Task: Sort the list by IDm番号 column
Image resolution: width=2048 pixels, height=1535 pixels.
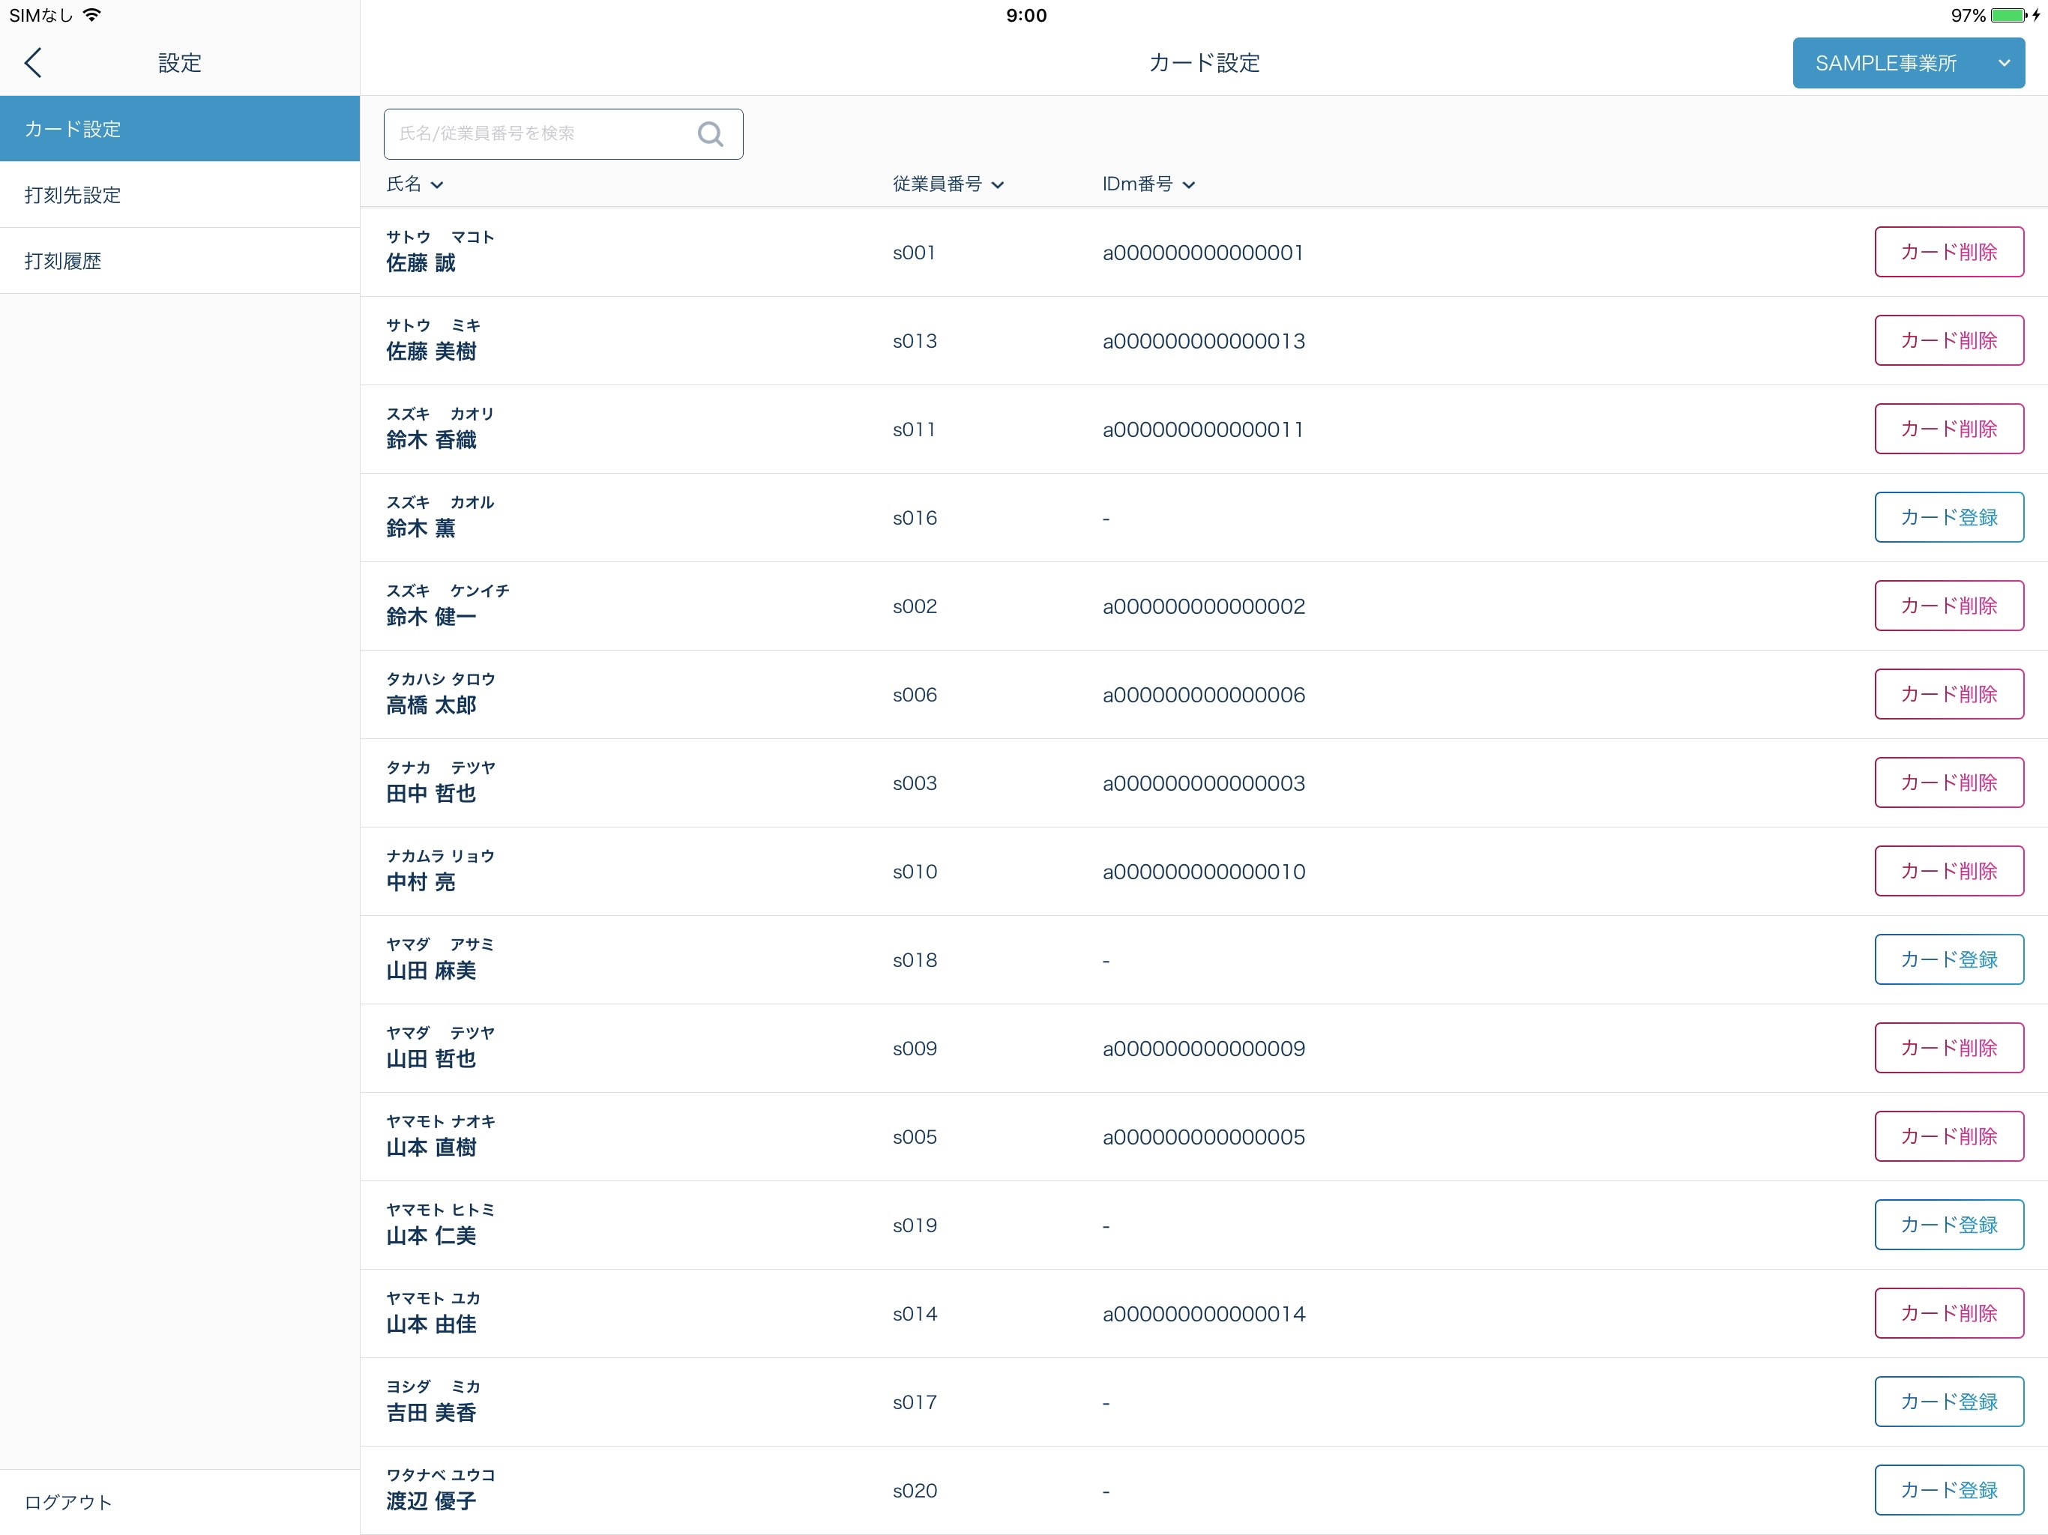Action: coord(1147,184)
